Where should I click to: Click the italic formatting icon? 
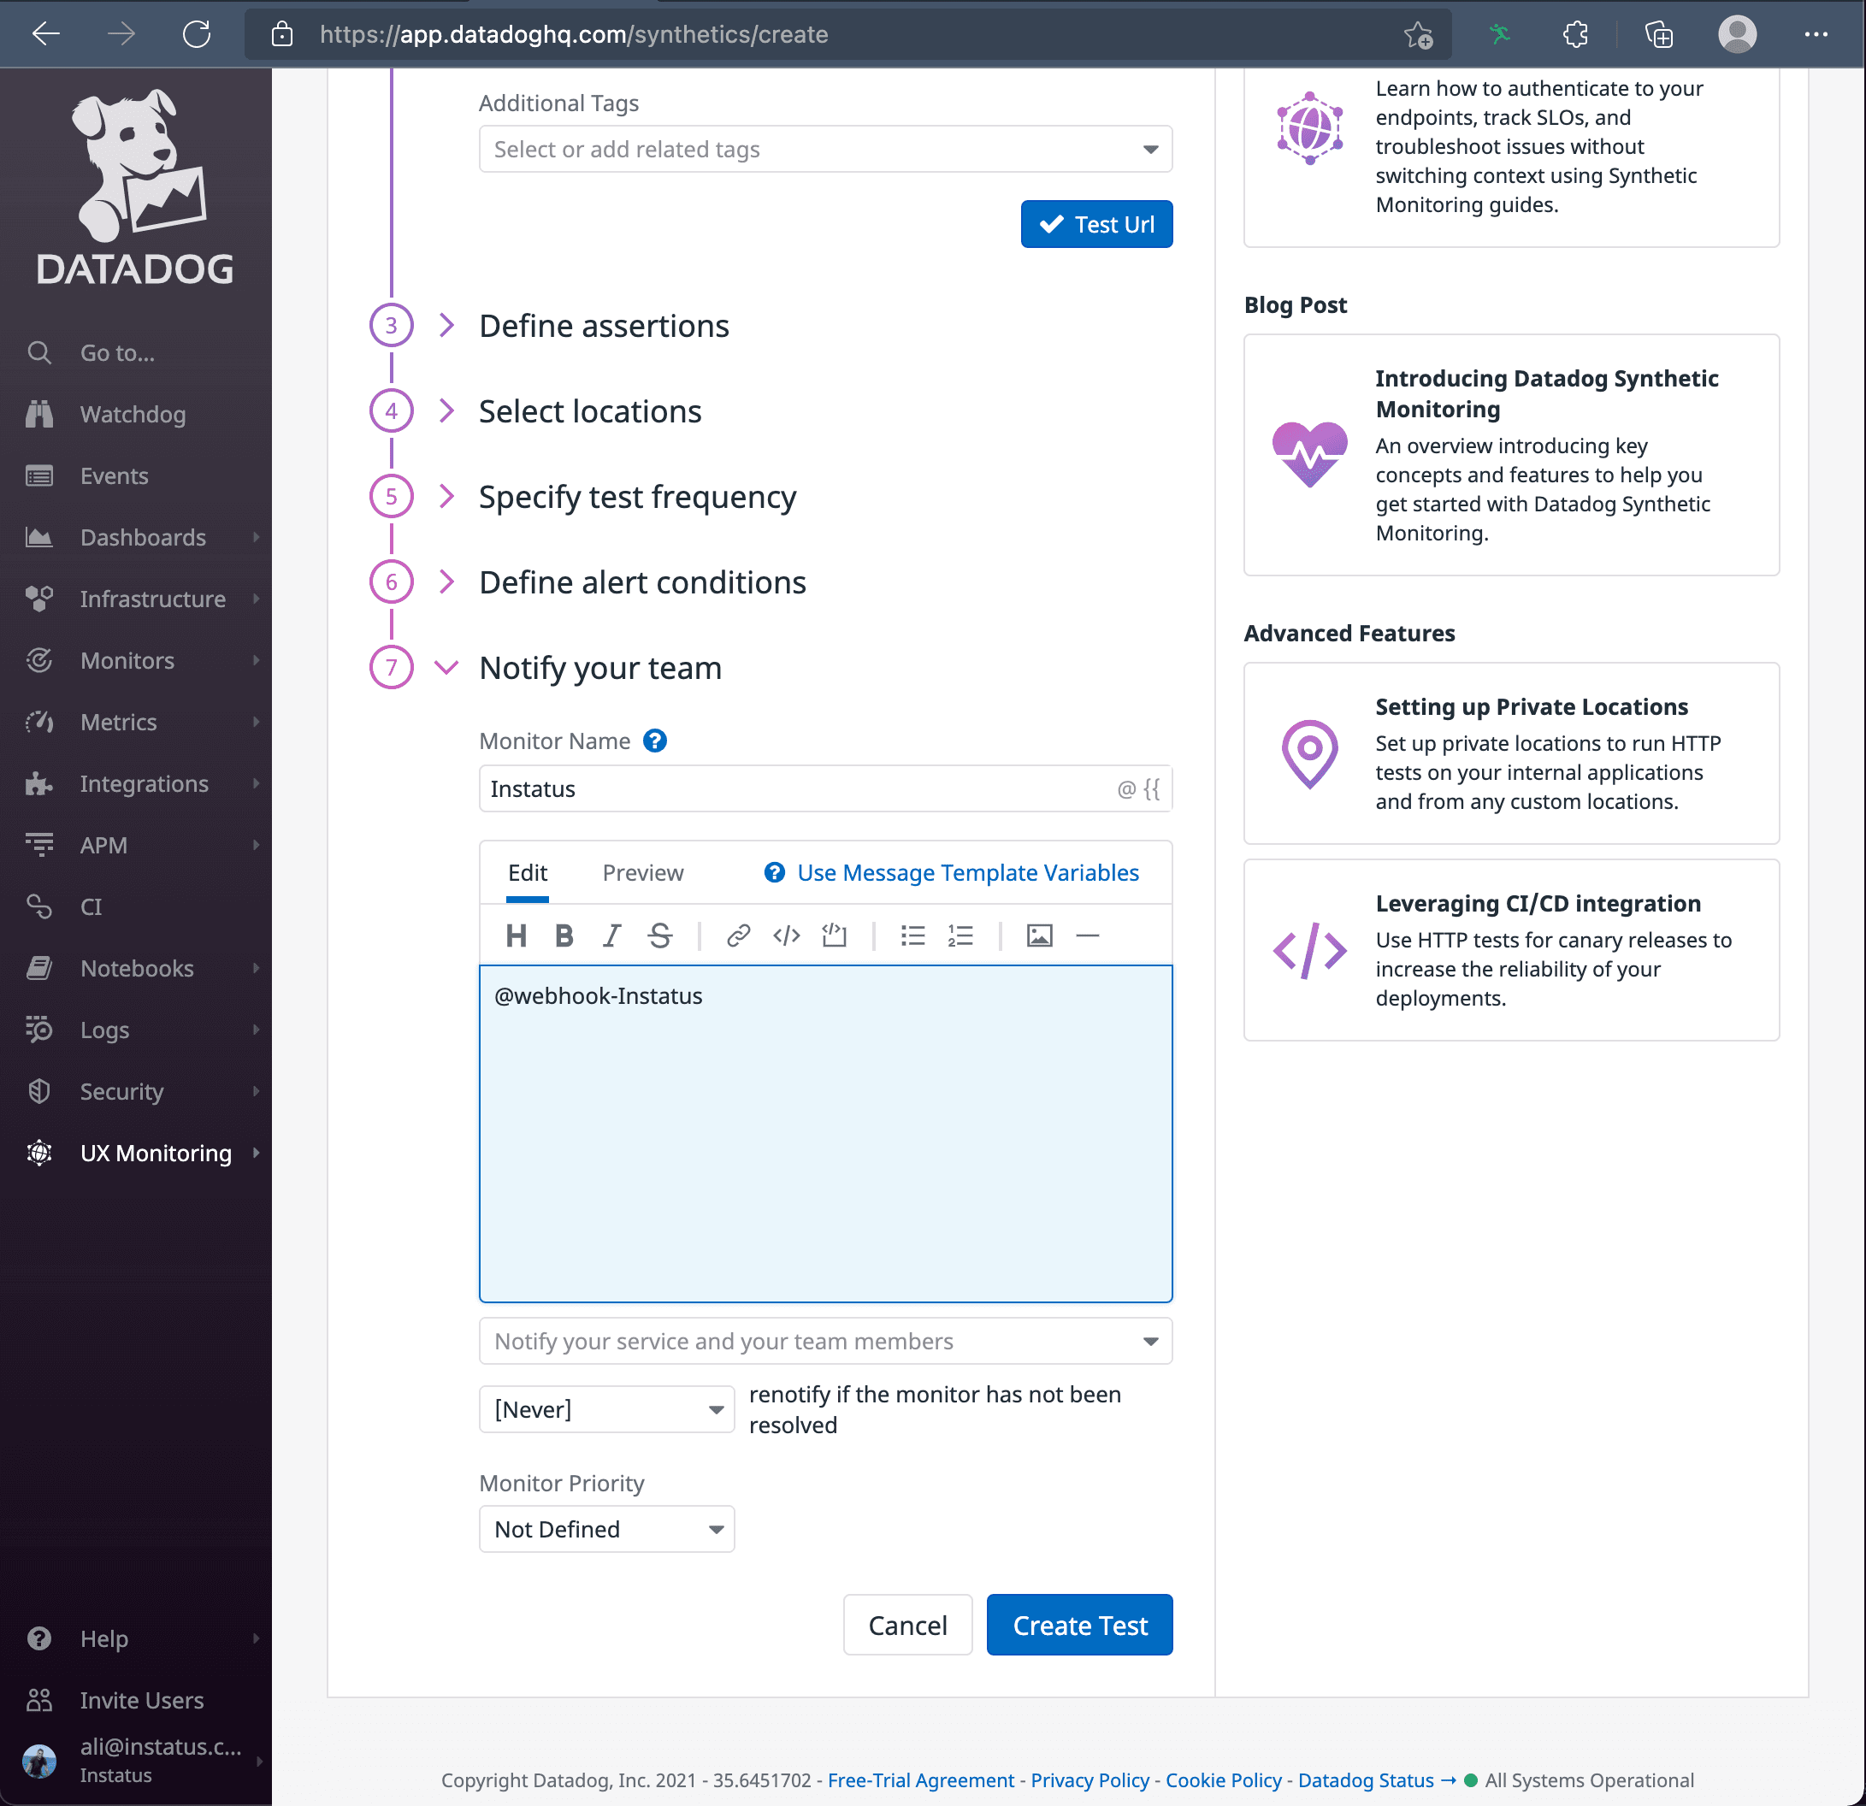[x=611, y=935]
